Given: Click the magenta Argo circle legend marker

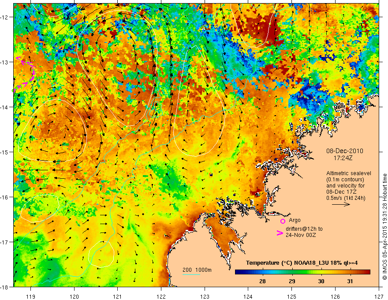Looking at the screenshot, I should coord(283,221).
